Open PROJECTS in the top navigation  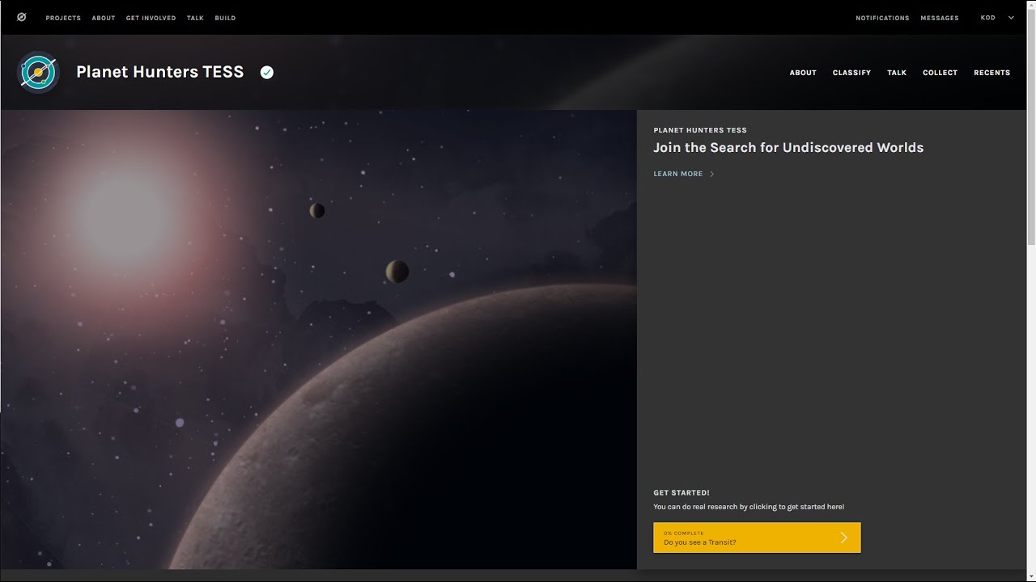[63, 18]
